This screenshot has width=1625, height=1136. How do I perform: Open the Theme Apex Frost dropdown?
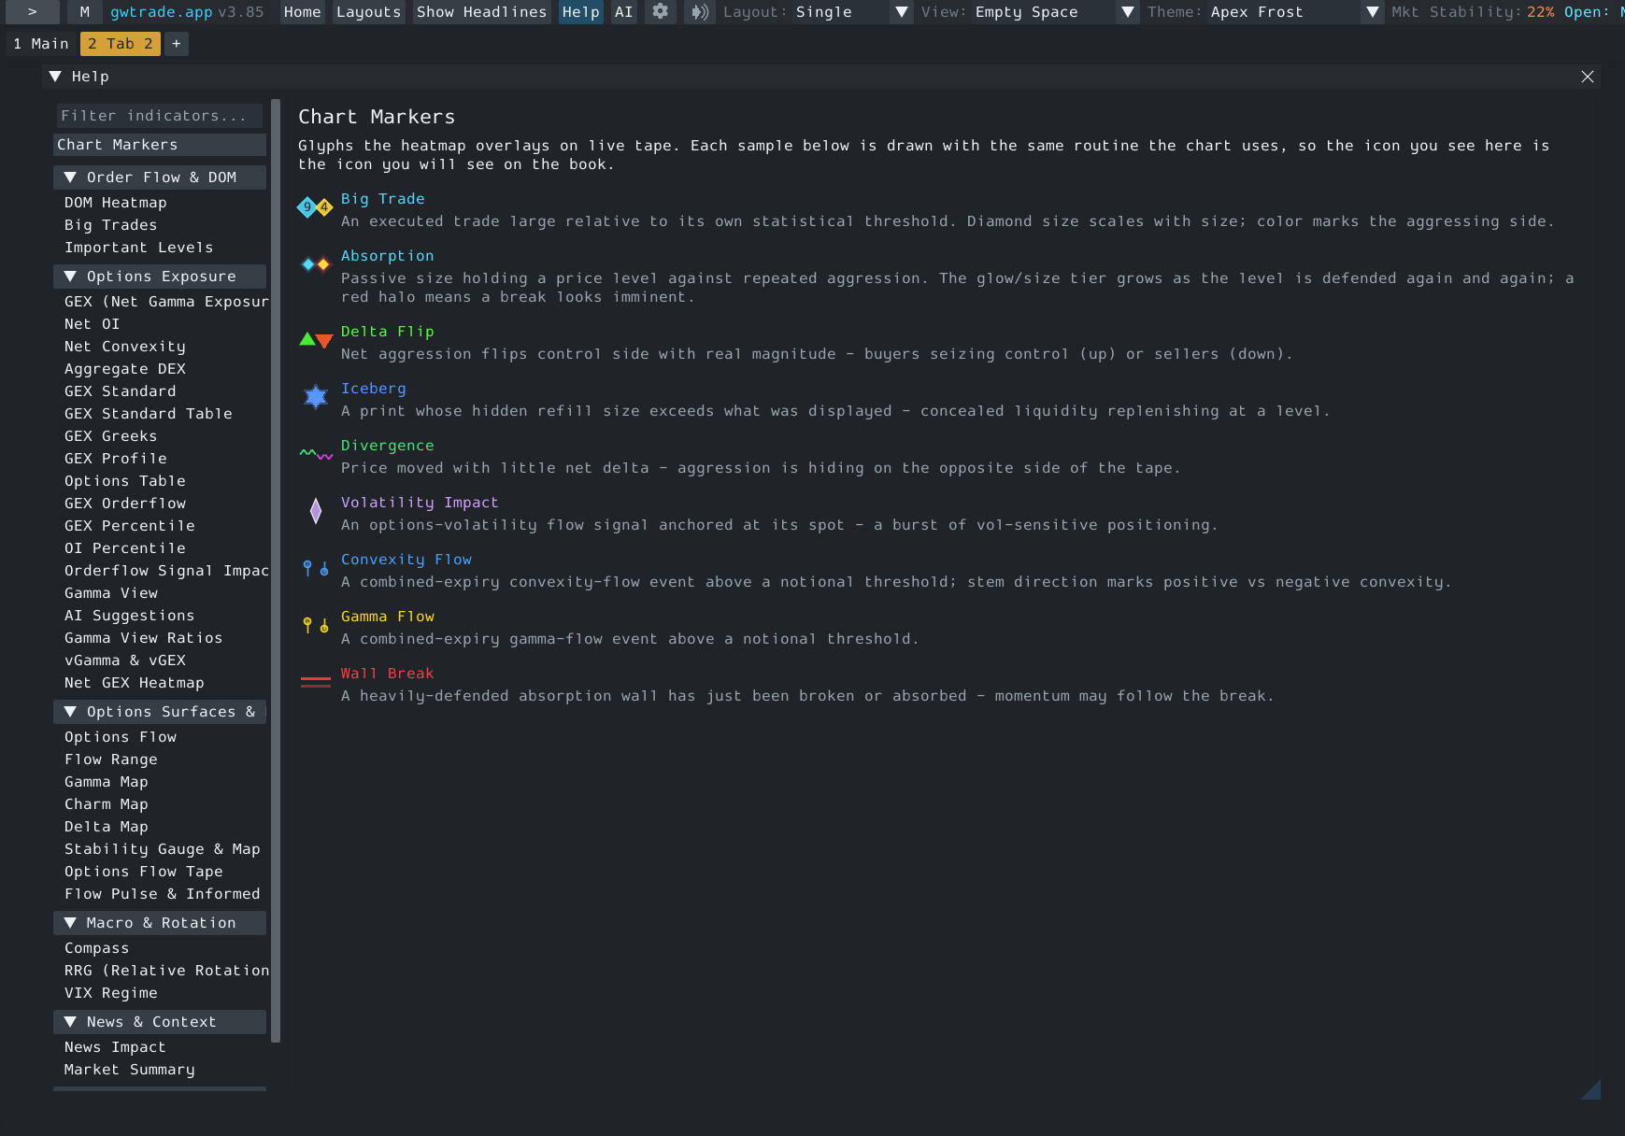click(1295, 12)
